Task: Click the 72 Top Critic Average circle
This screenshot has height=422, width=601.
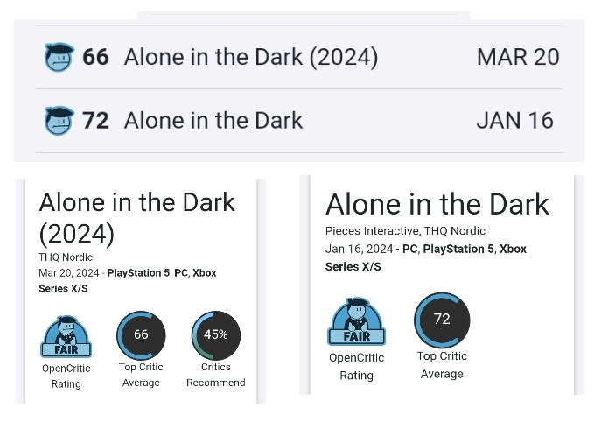Action: (442, 320)
